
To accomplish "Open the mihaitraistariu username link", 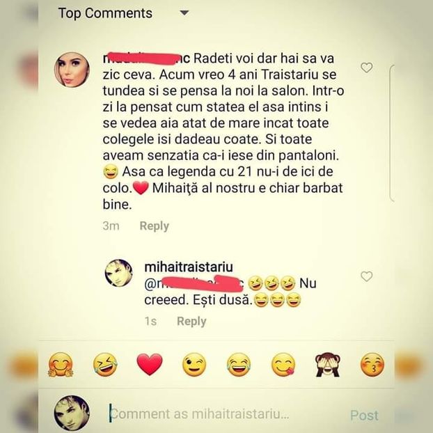I will pyautogui.click(x=189, y=267).
